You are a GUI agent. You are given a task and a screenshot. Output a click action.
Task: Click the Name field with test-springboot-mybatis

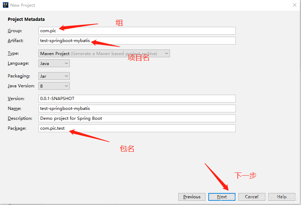pos(137,109)
